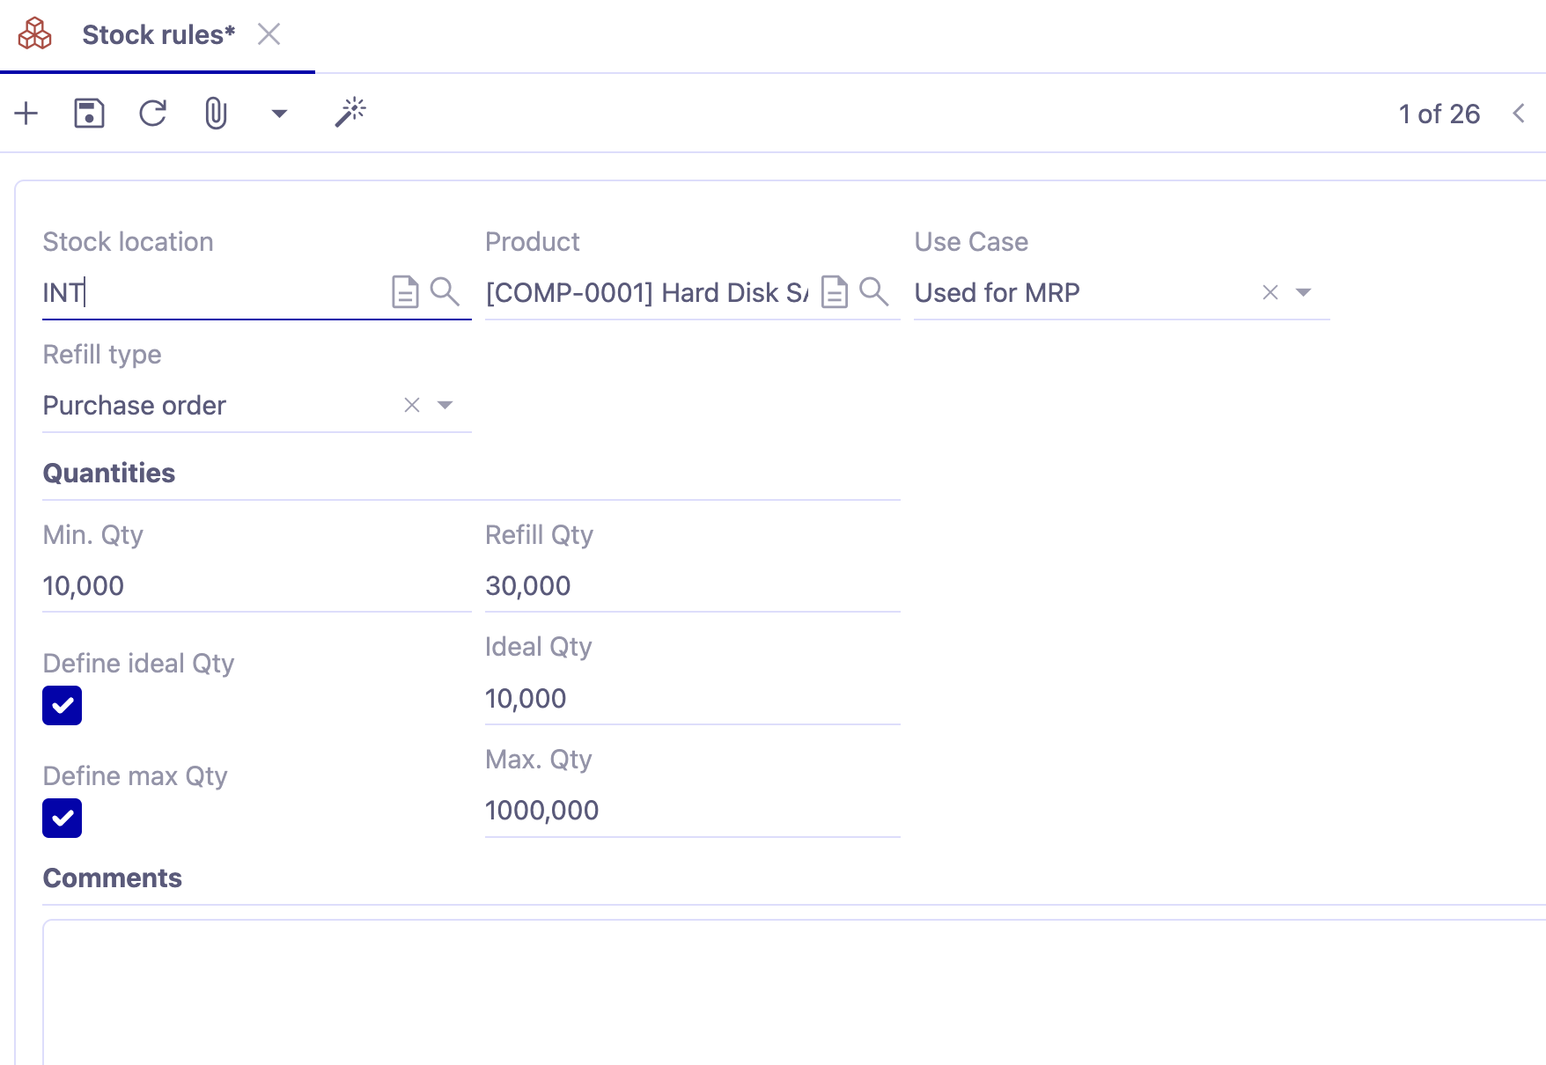The width and height of the screenshot is (1546, 1065).
Task: Close the Stock rules tab
Action: pyautogui.click(x=269, y=34)
